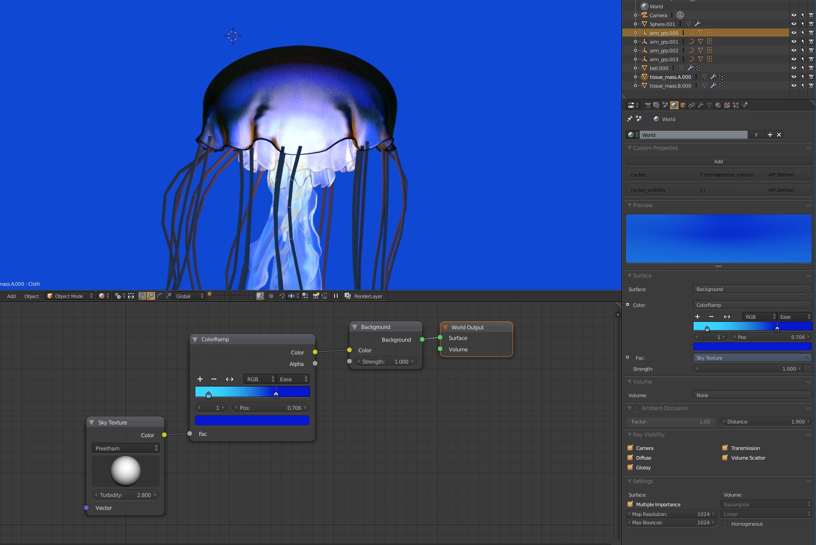Open the Material properties tab
The width and height of the screenshot is (816, 545).
click(x=718, y=105)
